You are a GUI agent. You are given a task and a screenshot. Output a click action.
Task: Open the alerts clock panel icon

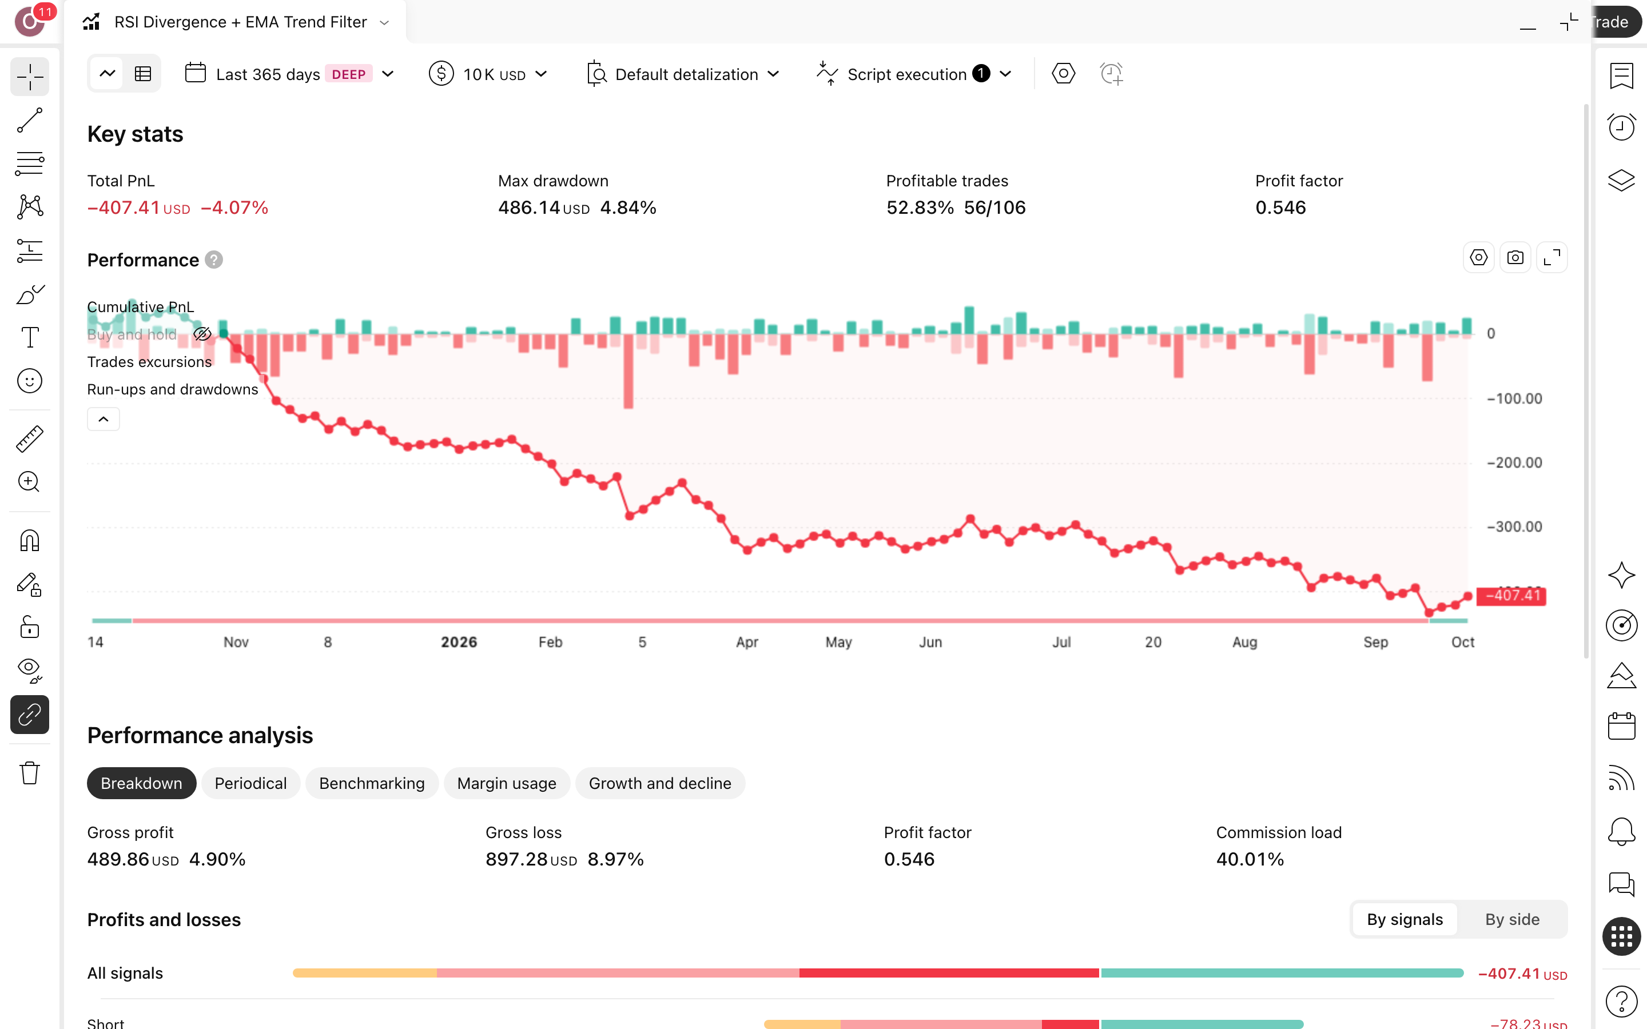coord(1621,127)
